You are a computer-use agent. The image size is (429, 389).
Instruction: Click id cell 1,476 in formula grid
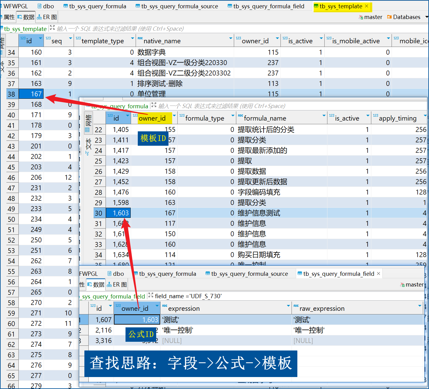point(118,192)
